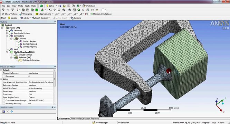Image resolution: width=230 pixels, height=124 pixels.
Task: Choose the Face selection filter icon
Action: pyautogui.click(x=32, y=10)
